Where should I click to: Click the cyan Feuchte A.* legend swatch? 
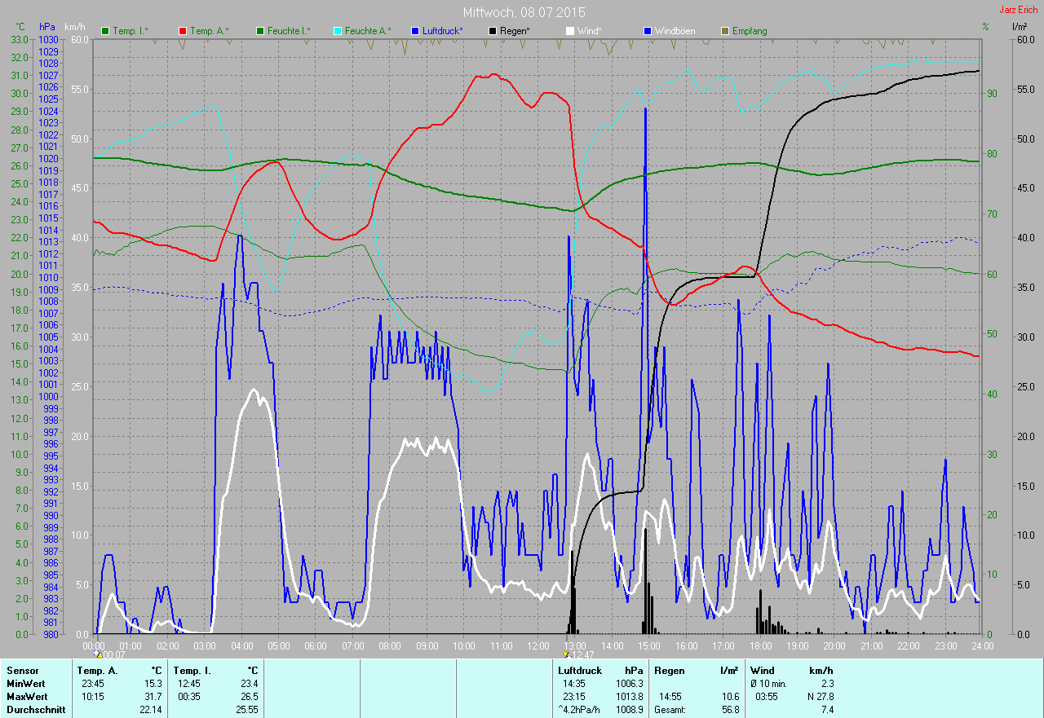pos(337,31)
